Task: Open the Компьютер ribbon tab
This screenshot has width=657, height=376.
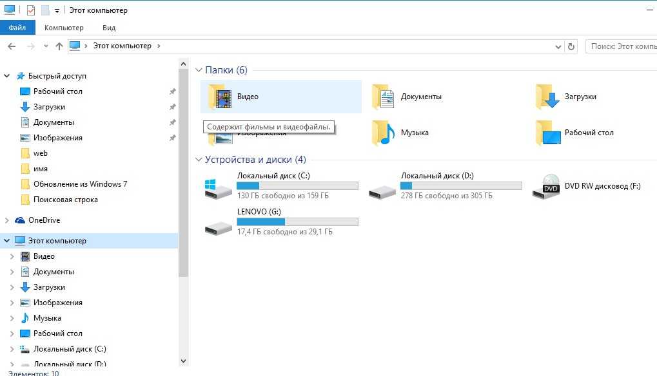Action: tap(64, 28)
